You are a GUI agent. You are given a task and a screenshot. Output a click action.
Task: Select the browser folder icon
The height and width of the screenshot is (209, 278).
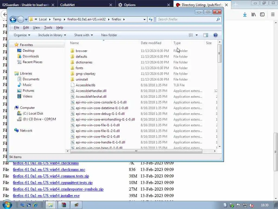pos(72,51)
